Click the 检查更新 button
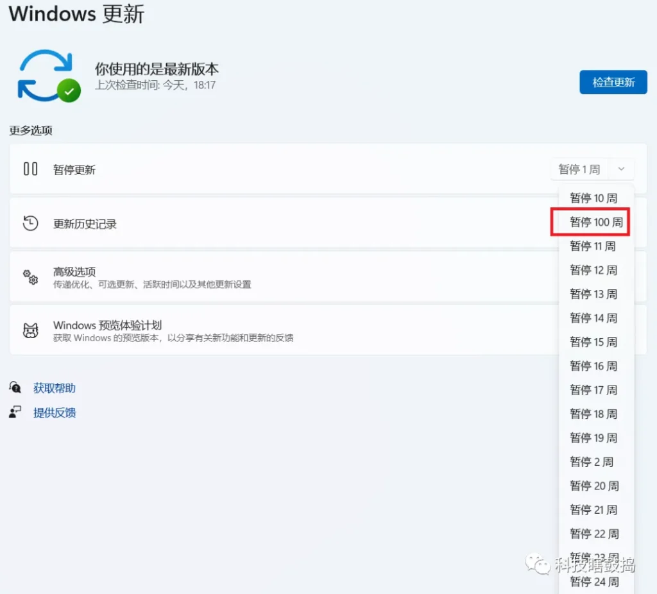The width and height of the screenshot is (657, 594). pos(613,82)
